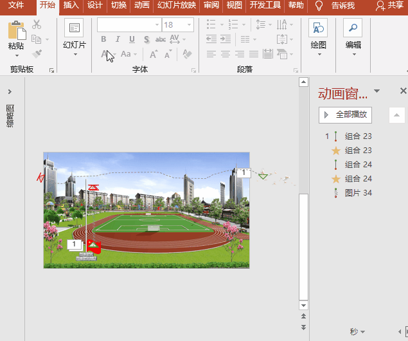The height and width of the screenshot is (341, 408).
Task: Click the align text vertical icon
Action: (x=282, y=39)
